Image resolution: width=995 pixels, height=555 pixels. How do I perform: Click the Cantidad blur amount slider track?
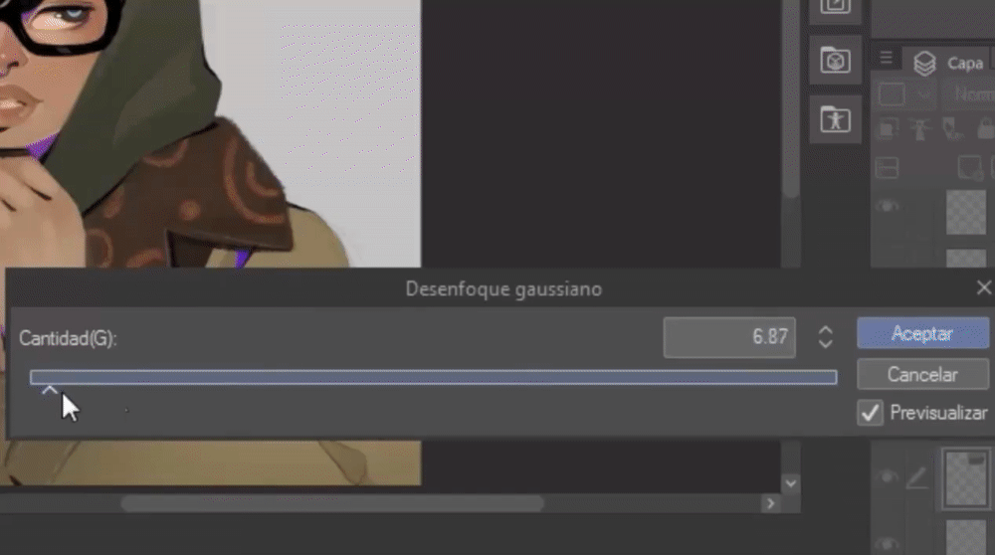(433, 377)
